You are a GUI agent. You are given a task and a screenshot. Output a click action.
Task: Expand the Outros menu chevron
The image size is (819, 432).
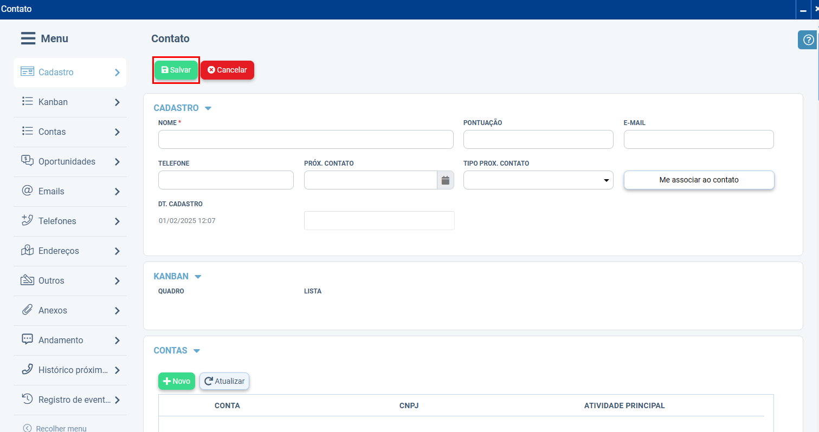pyautogui.click(x=117, y=281)
